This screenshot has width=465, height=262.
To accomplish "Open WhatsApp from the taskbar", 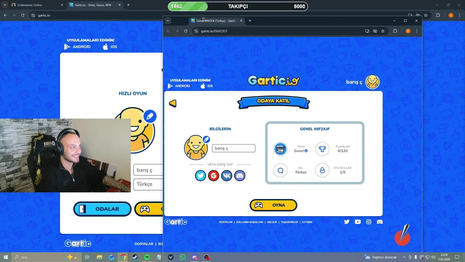I will click(x=182, y=257).
